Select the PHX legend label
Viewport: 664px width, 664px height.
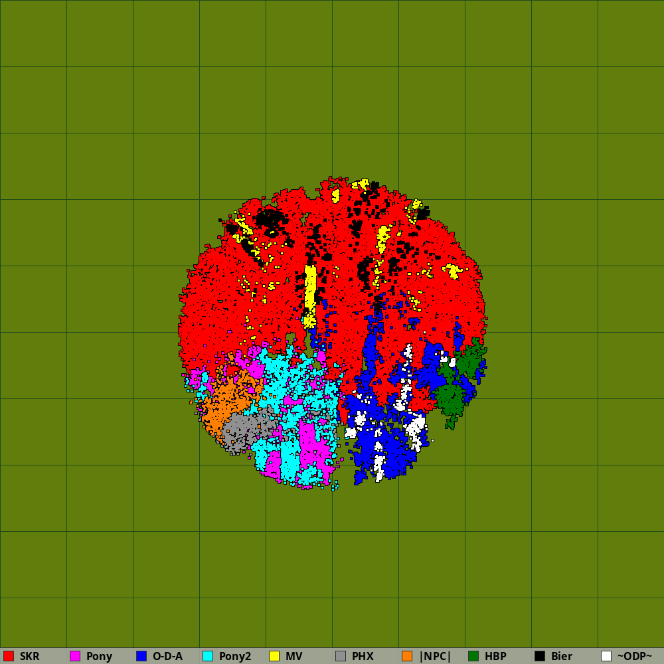coord(363,657)
